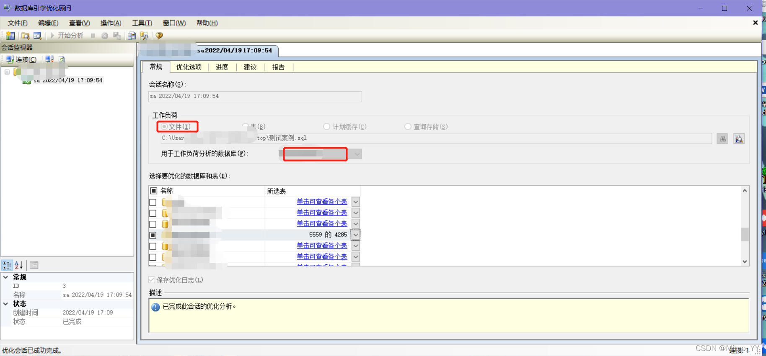The height and width of the screenshot is (356, 766).
Task: Click the 创建时间 value 2022/04/19 17:09
Action: tap(88, 312)
